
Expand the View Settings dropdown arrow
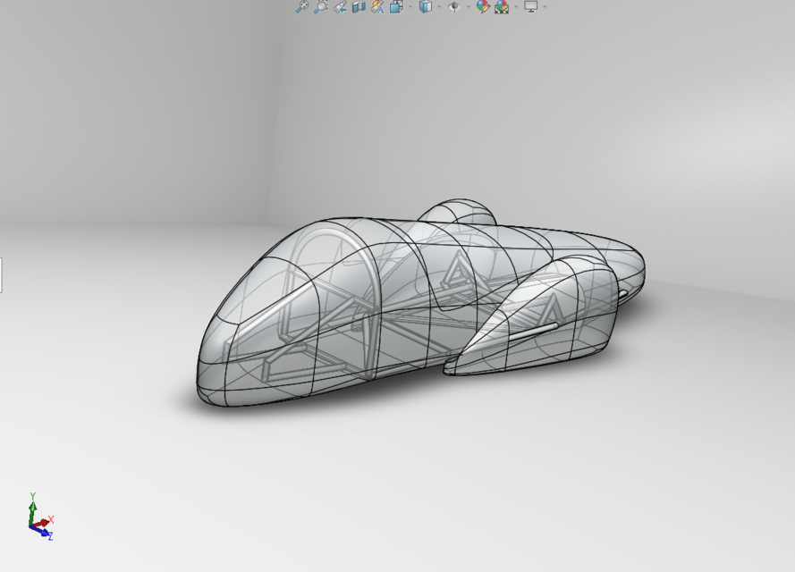pyautogui.click(x=545, y=6)
